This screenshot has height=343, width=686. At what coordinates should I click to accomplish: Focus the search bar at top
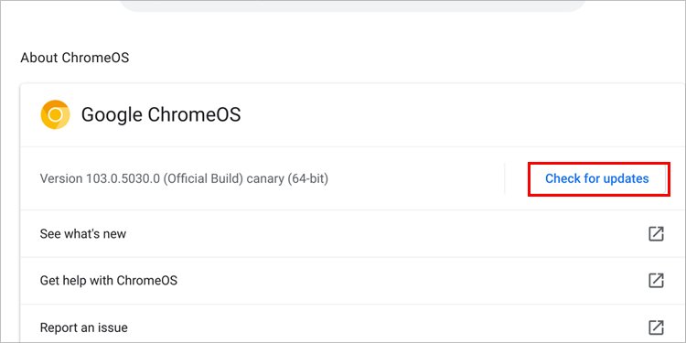tap(353, 5)
